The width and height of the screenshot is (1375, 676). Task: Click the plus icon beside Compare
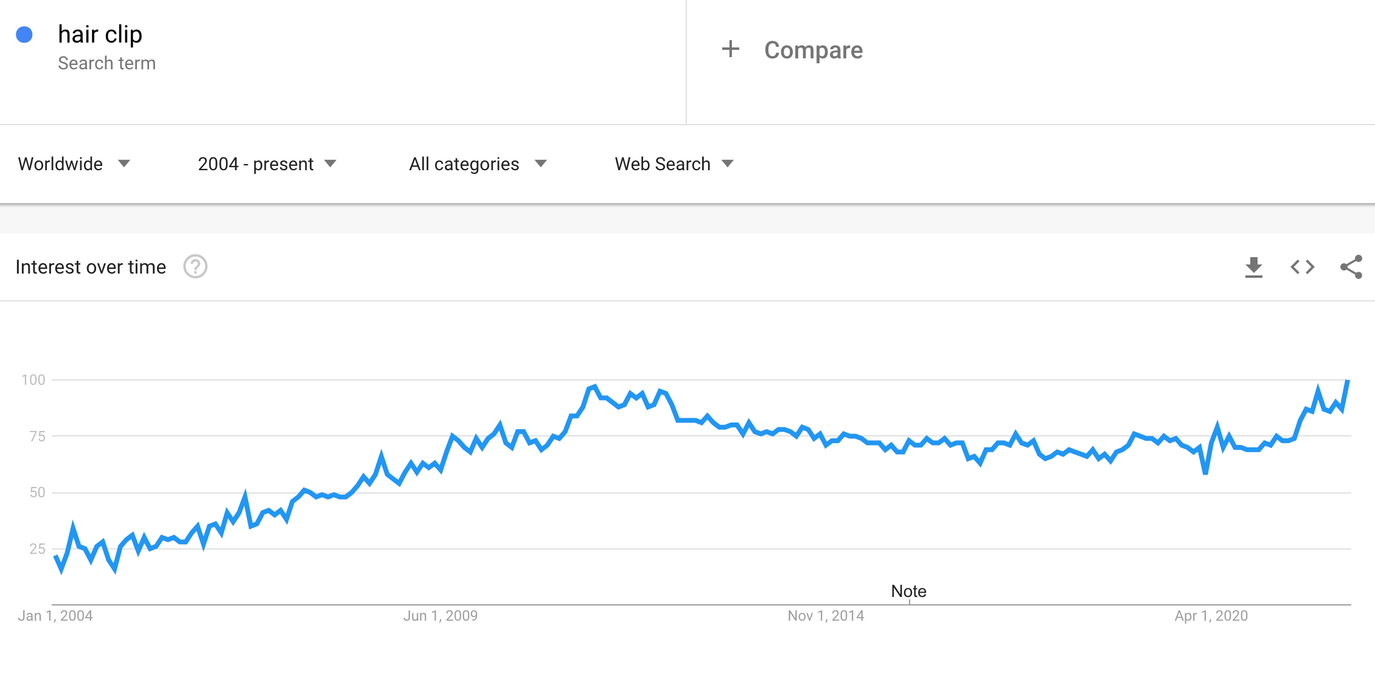coord(730,49)
